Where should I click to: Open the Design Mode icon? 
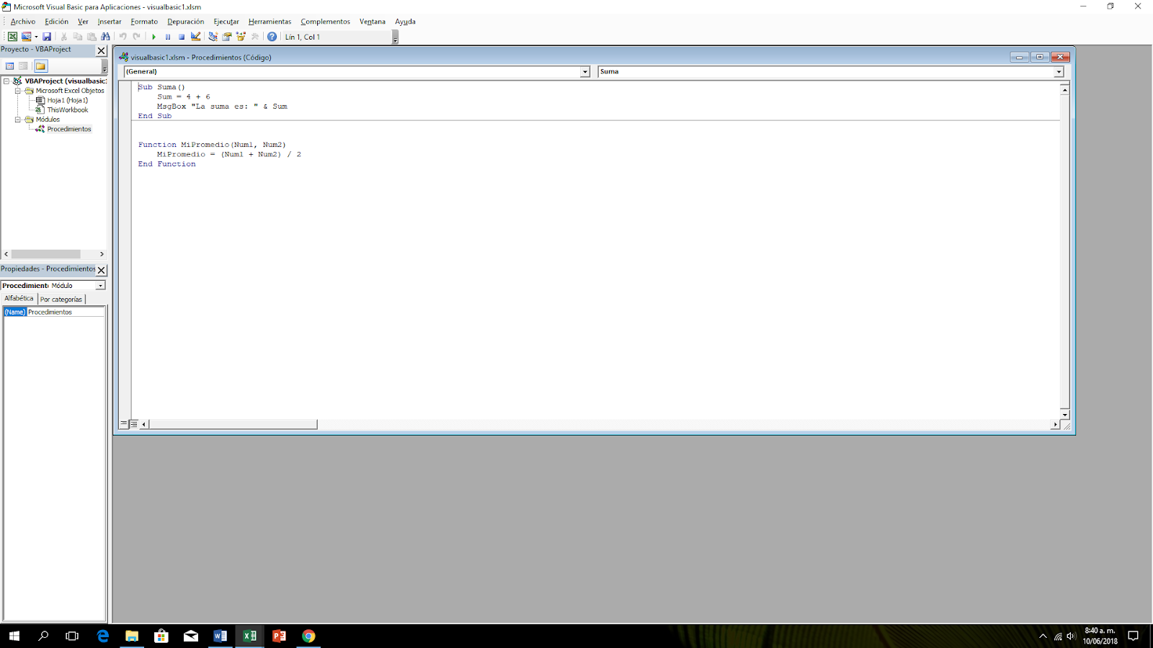tap(195, 36)
